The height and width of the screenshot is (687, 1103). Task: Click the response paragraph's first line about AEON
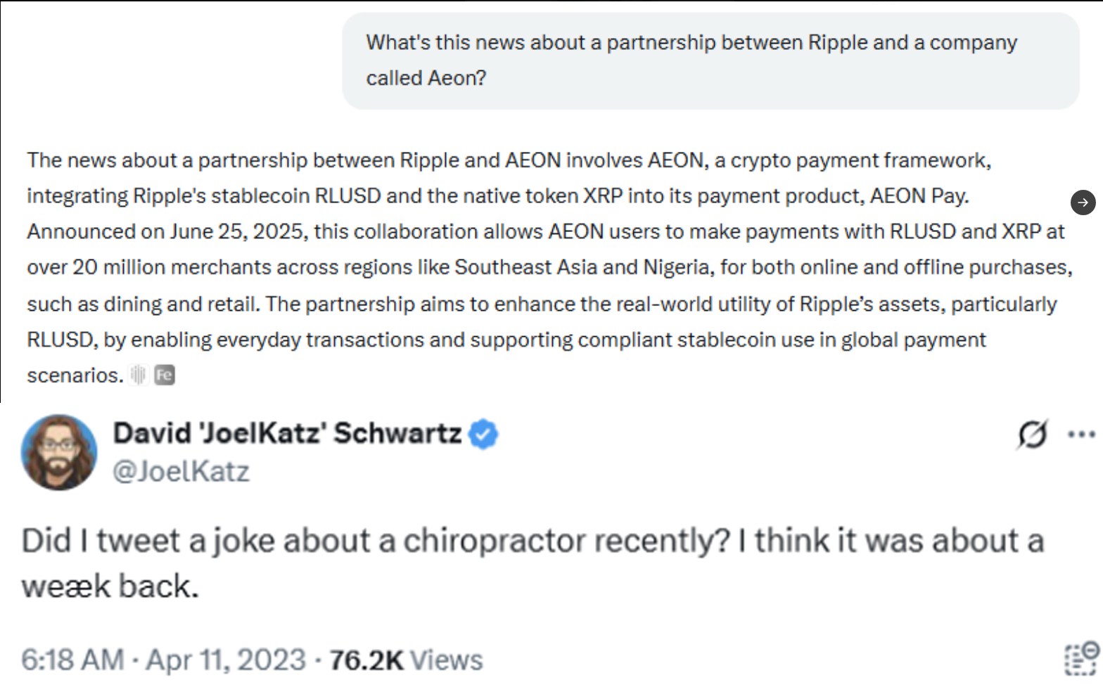coord(509,160)
